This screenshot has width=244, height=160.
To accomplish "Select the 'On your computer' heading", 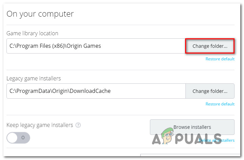I will coord(40,14).
